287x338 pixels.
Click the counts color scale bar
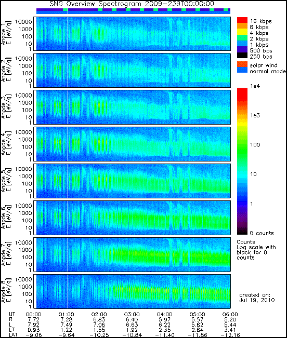tap(242, 161)
